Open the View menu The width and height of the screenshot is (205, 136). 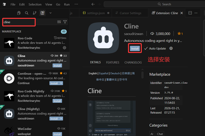pyautogui.click(x=48, y=4)
